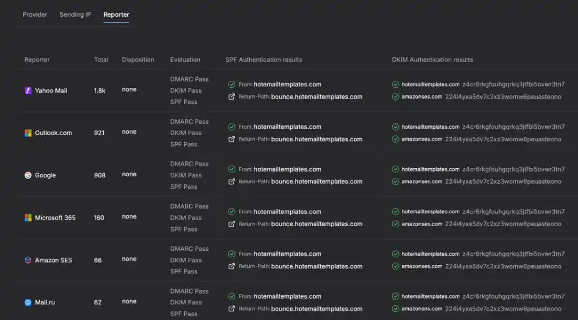Click DKIM amazonses.com checkmark in Yahoo Mail row

tap(395, 96)
